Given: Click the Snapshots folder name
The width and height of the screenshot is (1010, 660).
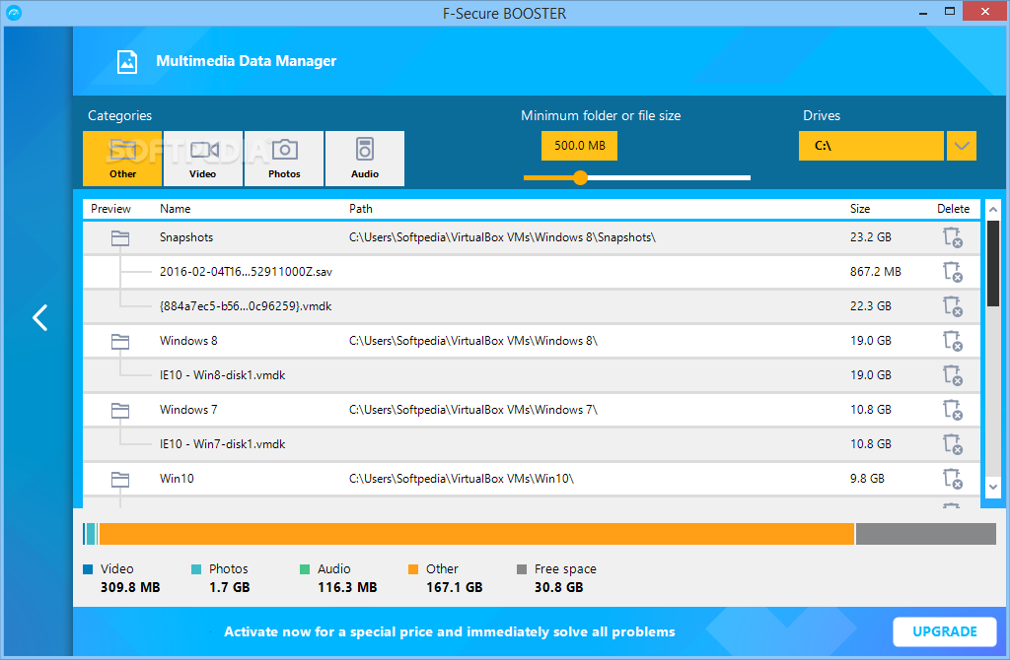Looking at the screenshot, I should tap(186, 237).
